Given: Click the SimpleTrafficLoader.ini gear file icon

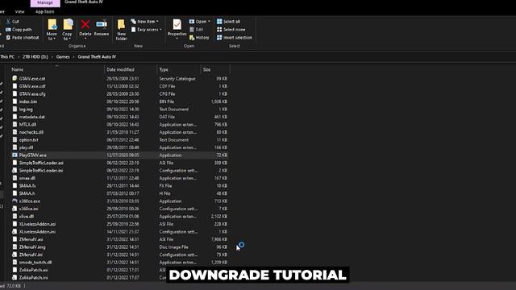Looking at the screenshot, I should (x=15, y=170).
